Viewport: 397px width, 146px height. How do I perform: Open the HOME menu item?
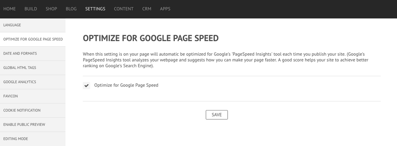coord(9,9)
